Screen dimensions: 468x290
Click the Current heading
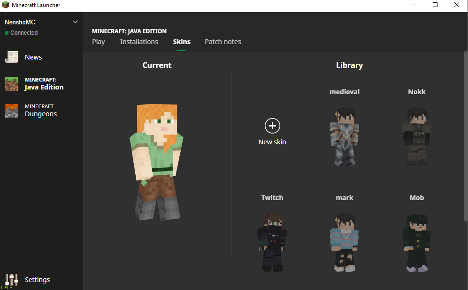point(157,65)
